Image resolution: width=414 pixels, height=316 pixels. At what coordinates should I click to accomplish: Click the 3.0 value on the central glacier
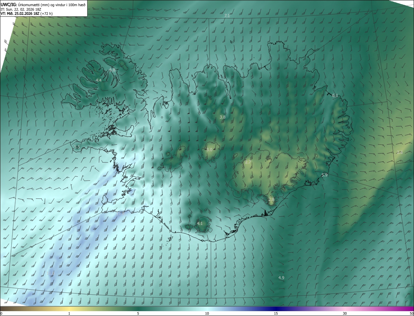pos(209,150)
